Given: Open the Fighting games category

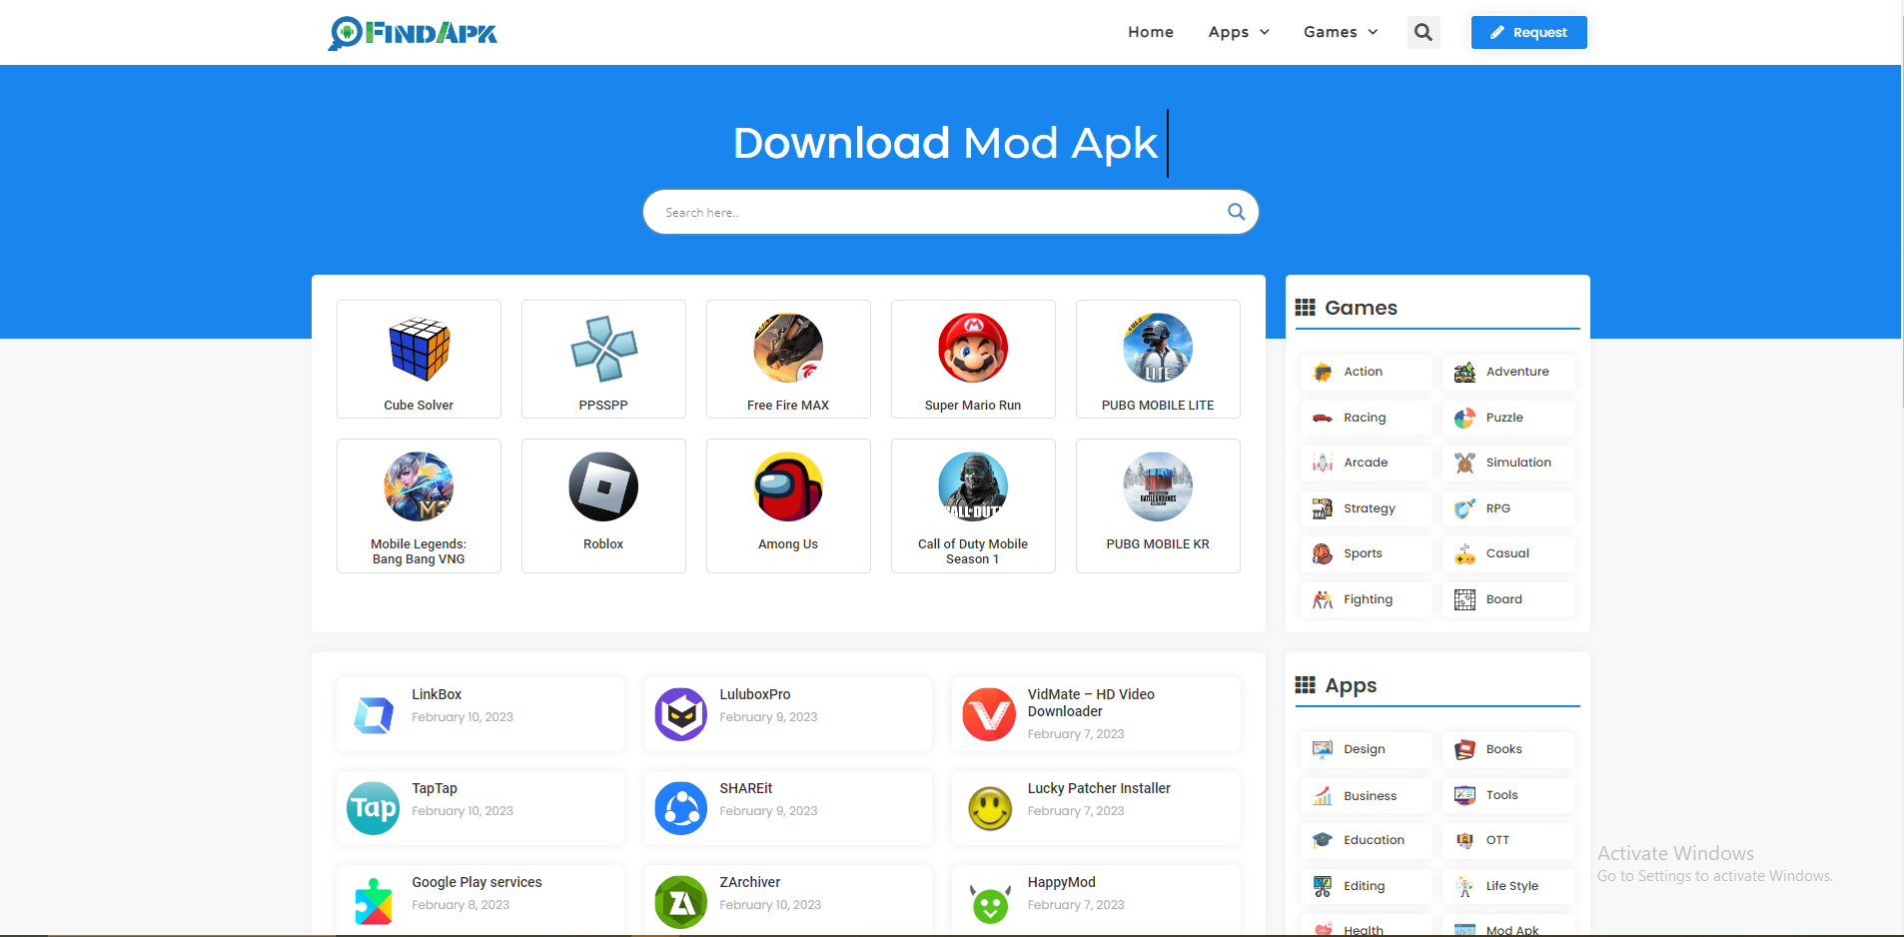Looking at the screenshot, I should (x=1368, y=599).
